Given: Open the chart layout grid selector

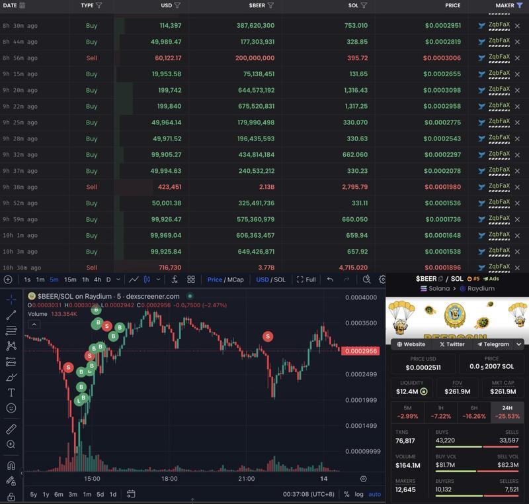Looking at the screenshot, I should pyautogui.click(x=191, y=279).
